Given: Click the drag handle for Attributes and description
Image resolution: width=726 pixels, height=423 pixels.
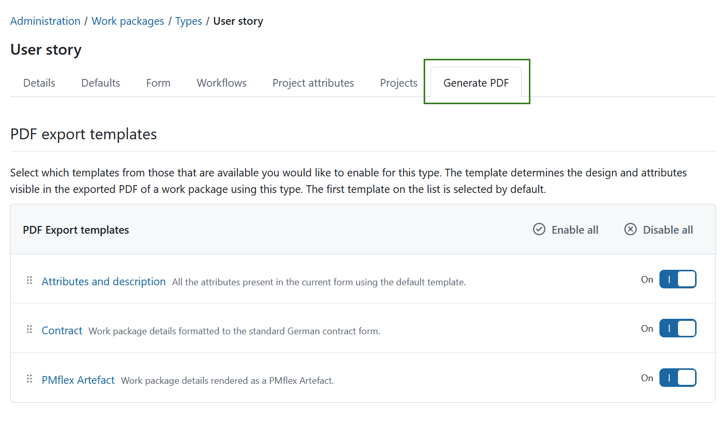Looking at the screenshot, I should (29, 280).
